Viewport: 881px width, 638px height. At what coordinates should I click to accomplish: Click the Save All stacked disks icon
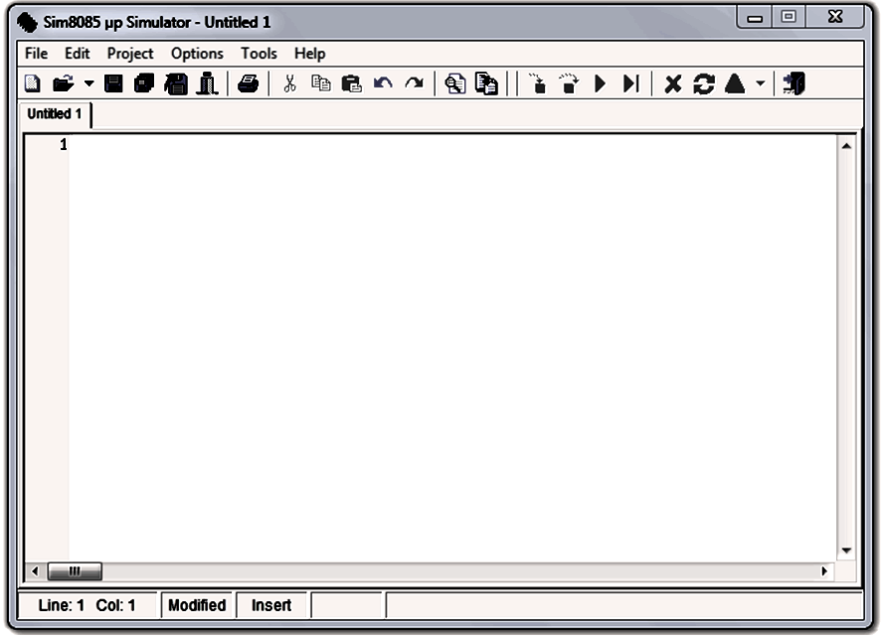(x=144, y=84)
